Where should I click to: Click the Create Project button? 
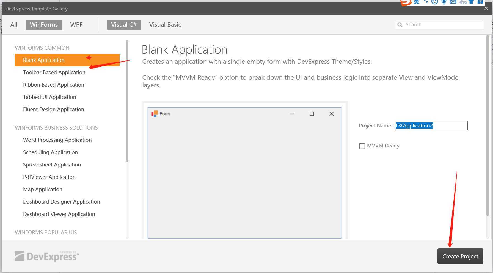pos(460,256)
